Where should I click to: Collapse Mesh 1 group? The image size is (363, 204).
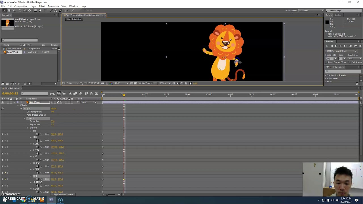(24, 118)
